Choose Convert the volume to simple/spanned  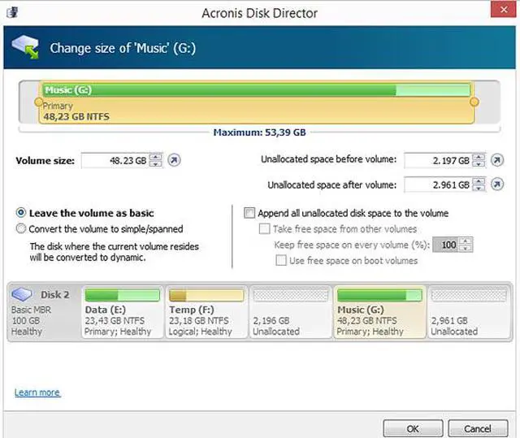point(21,229)
